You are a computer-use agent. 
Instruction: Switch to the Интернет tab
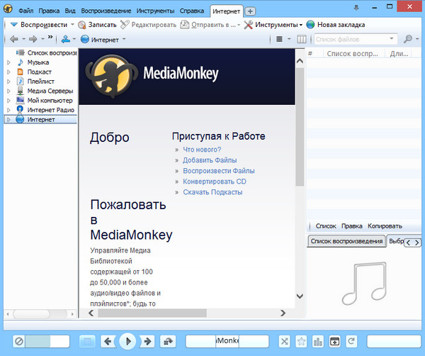pyautogui.click(x=227, y=11)
